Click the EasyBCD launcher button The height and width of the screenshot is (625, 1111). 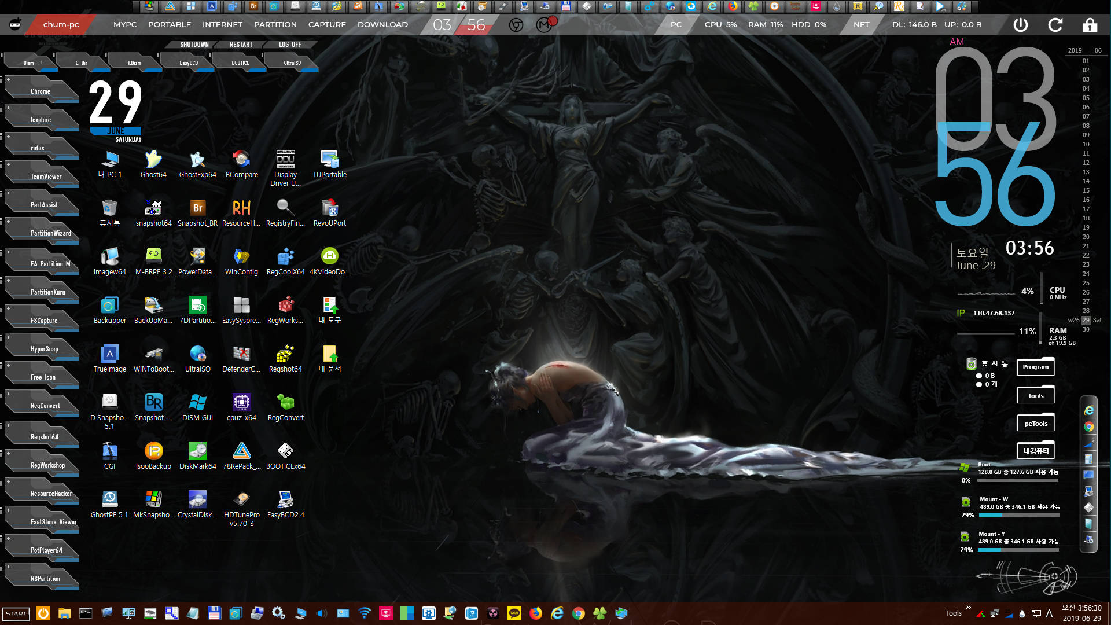[189, 62]
